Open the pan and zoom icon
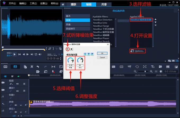The width and height of the screenshot is (180, 118). pos(145,67)
